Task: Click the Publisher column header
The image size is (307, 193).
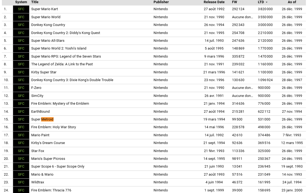Action: 161,2
